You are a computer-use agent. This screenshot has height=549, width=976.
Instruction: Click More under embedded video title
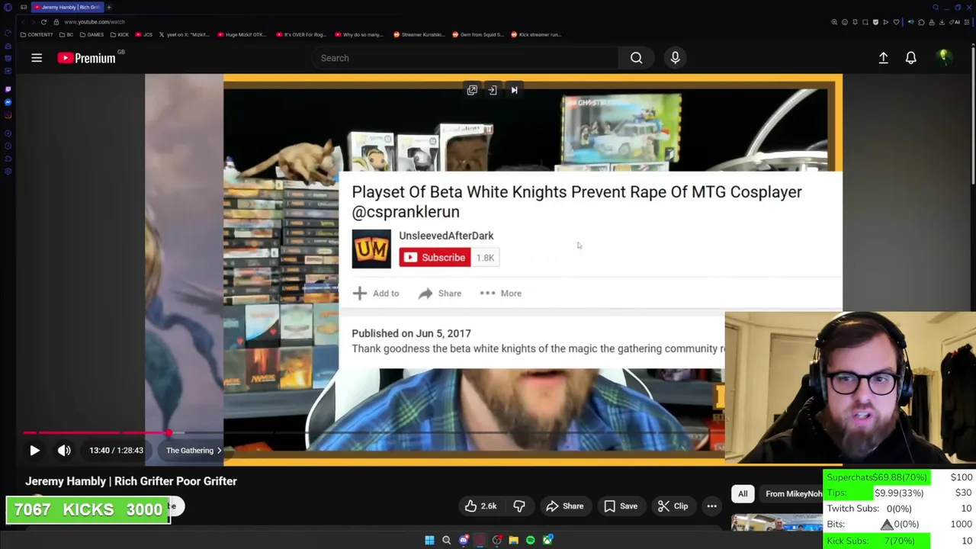[x=500, y=294]
